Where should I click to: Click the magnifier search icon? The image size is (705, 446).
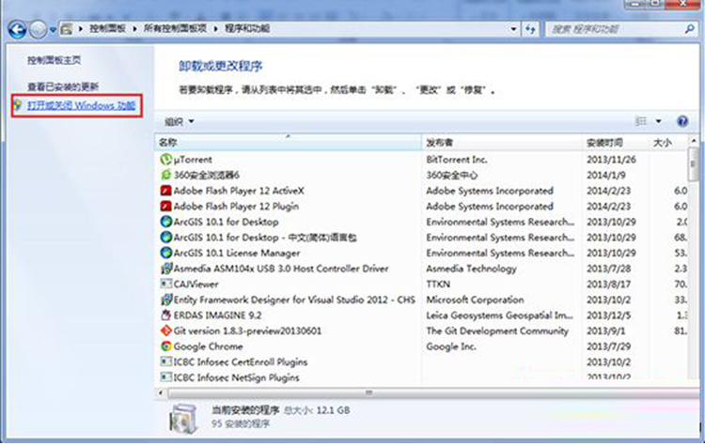click(x=689, y=30)
